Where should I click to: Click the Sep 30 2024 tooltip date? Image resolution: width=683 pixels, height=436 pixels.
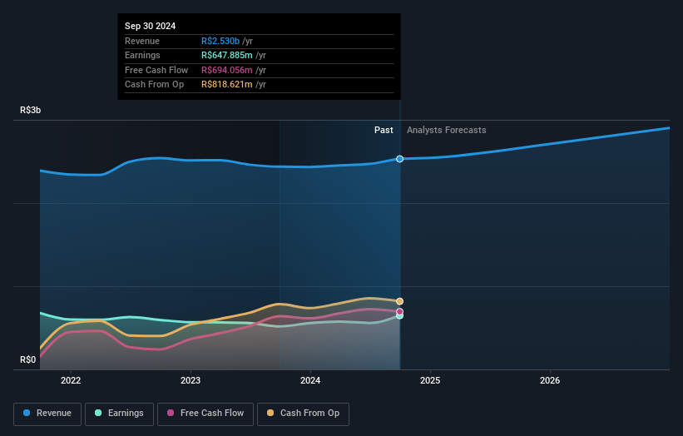click(x=151, y=26)
